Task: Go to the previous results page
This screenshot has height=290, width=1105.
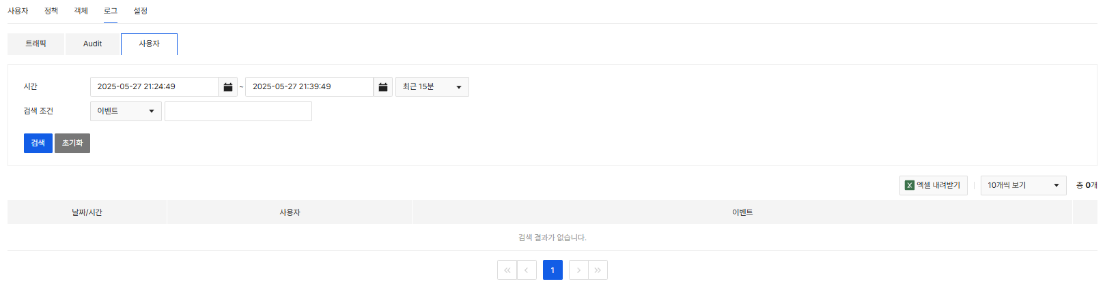Action: pos(527,270)
